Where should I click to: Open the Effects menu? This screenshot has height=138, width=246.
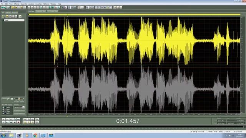[x=17, y=4]
